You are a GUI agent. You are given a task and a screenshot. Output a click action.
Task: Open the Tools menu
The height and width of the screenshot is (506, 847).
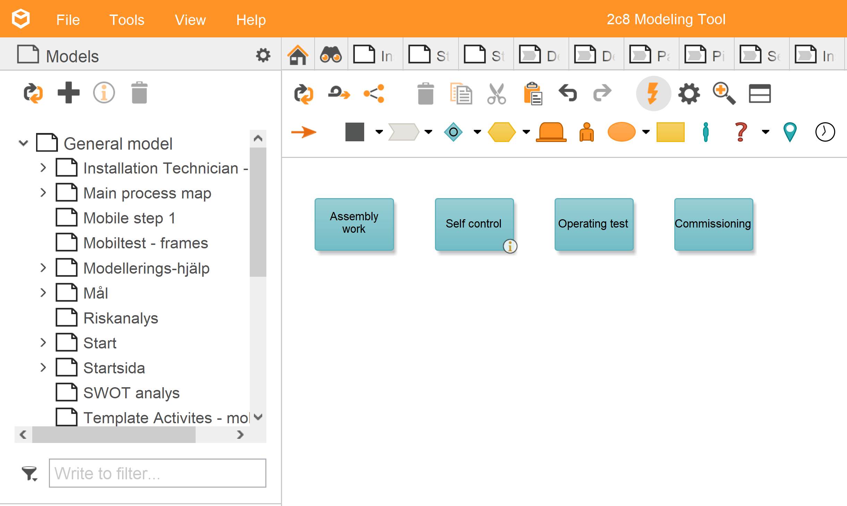click(x=127, y=20)
